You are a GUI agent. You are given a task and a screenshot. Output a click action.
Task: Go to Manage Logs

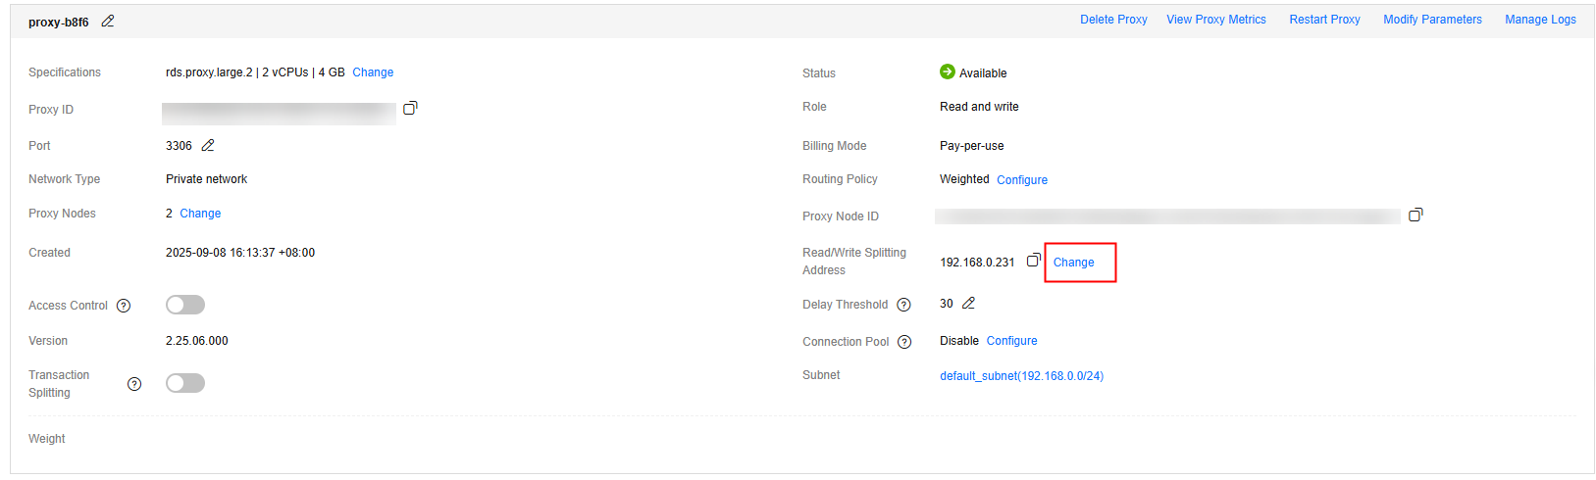click(x=1540, y=20)
